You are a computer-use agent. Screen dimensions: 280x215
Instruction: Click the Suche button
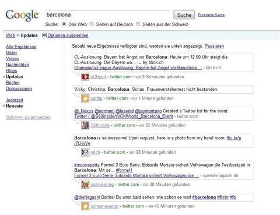[x=184, y=15]
